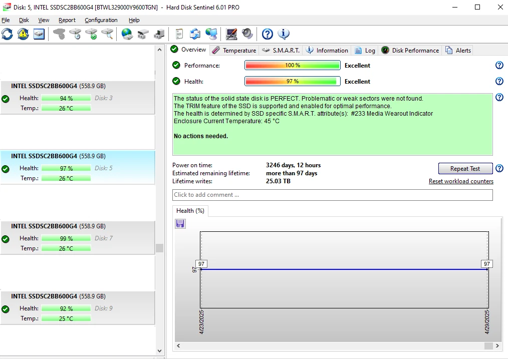Click the help icon beside Performance rating
508x359 pixels.
[499, 65]
